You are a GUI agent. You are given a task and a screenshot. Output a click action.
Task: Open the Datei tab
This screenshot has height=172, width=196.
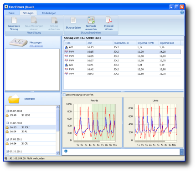point(11,13)
